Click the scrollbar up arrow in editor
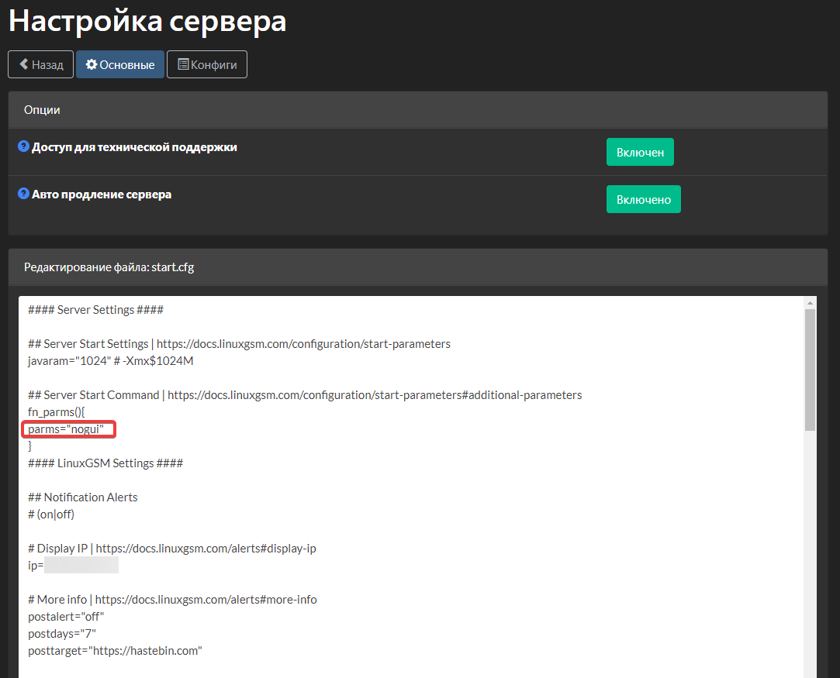Viewport: 840px width, 678px height. (810, 303)
